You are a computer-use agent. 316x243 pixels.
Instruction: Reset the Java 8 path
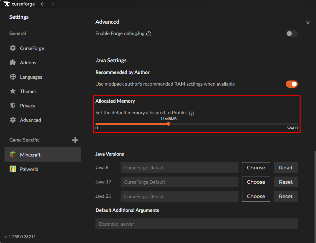tap(285, 168)
